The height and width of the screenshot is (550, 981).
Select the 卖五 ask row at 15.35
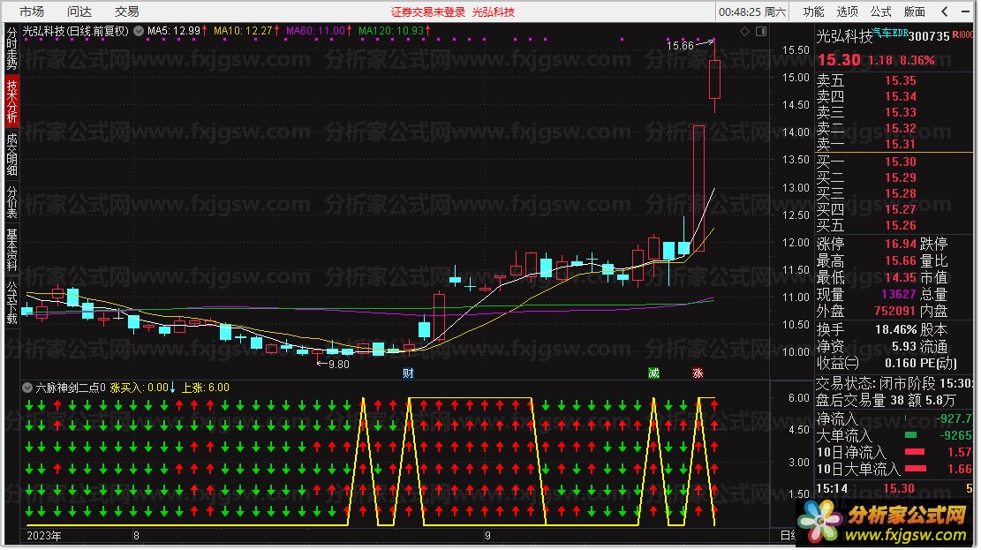coord(894,80)
